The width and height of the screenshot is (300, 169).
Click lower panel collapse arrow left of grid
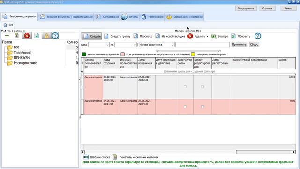tap(80, 117)
